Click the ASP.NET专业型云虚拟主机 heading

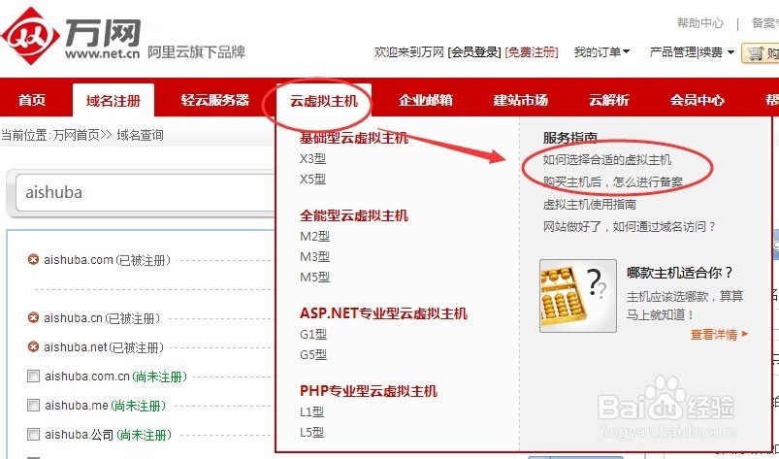tap(383, 313)
